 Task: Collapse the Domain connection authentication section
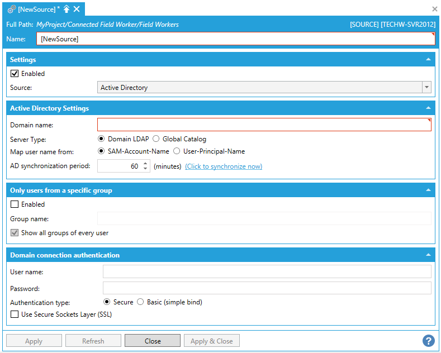[428, 255]
